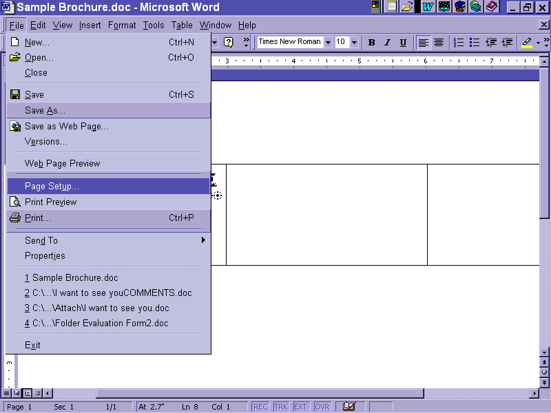This screenshot has height=413, width=551.
Task: Click the Center alignment icon
Action: tap(439, 42)
